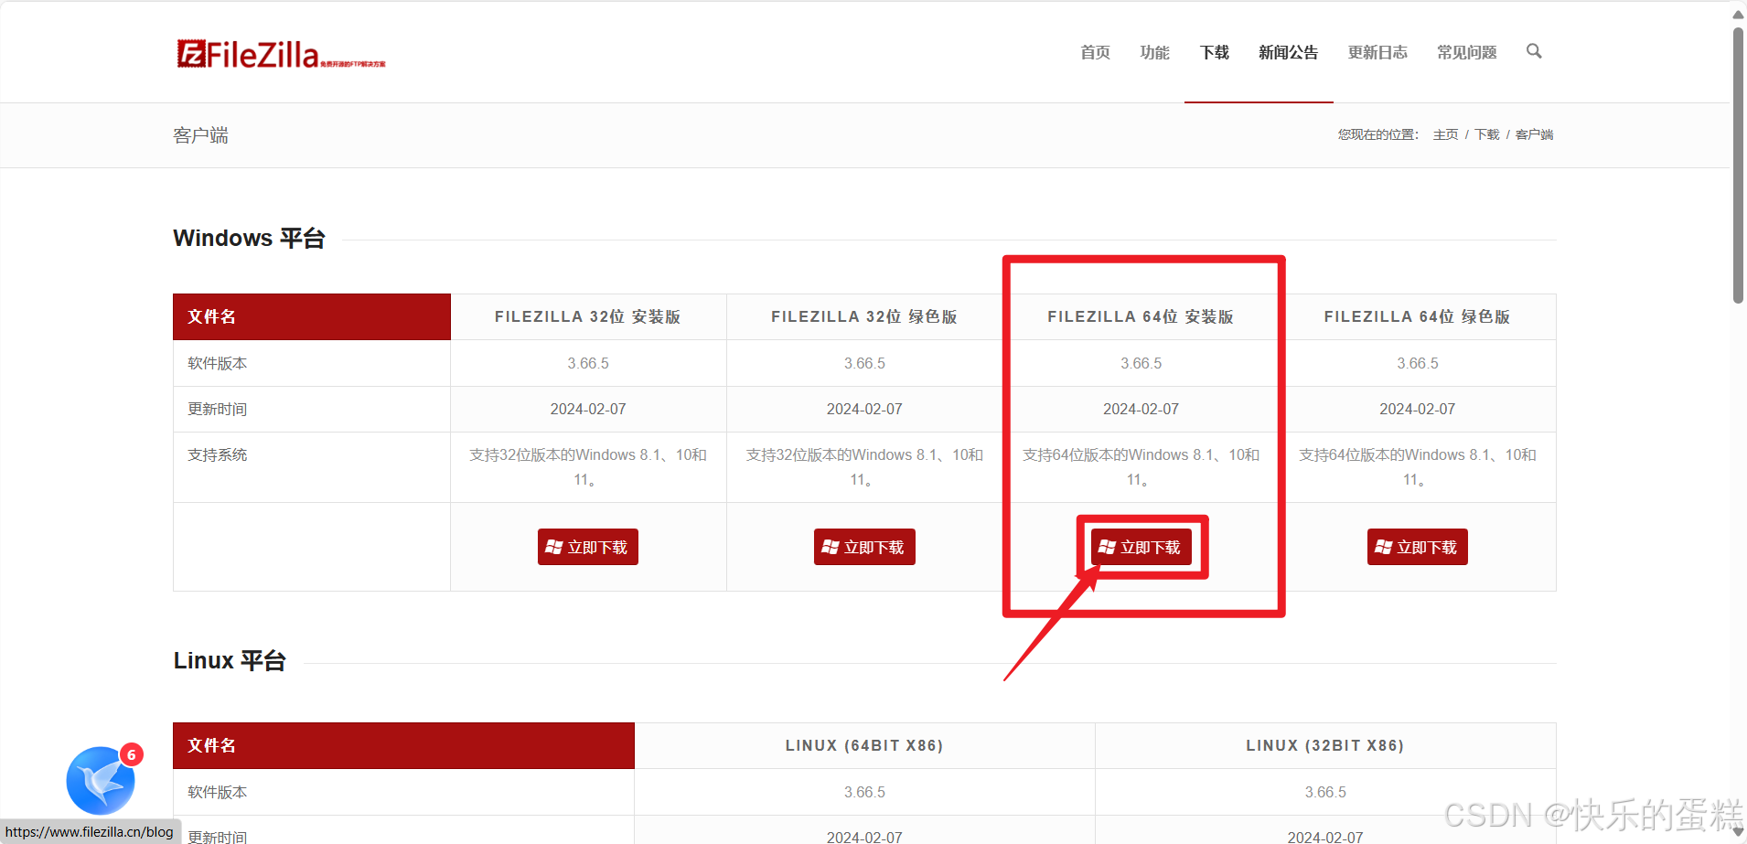Click the Linux table 软件版本 row label

coord(218,792)
